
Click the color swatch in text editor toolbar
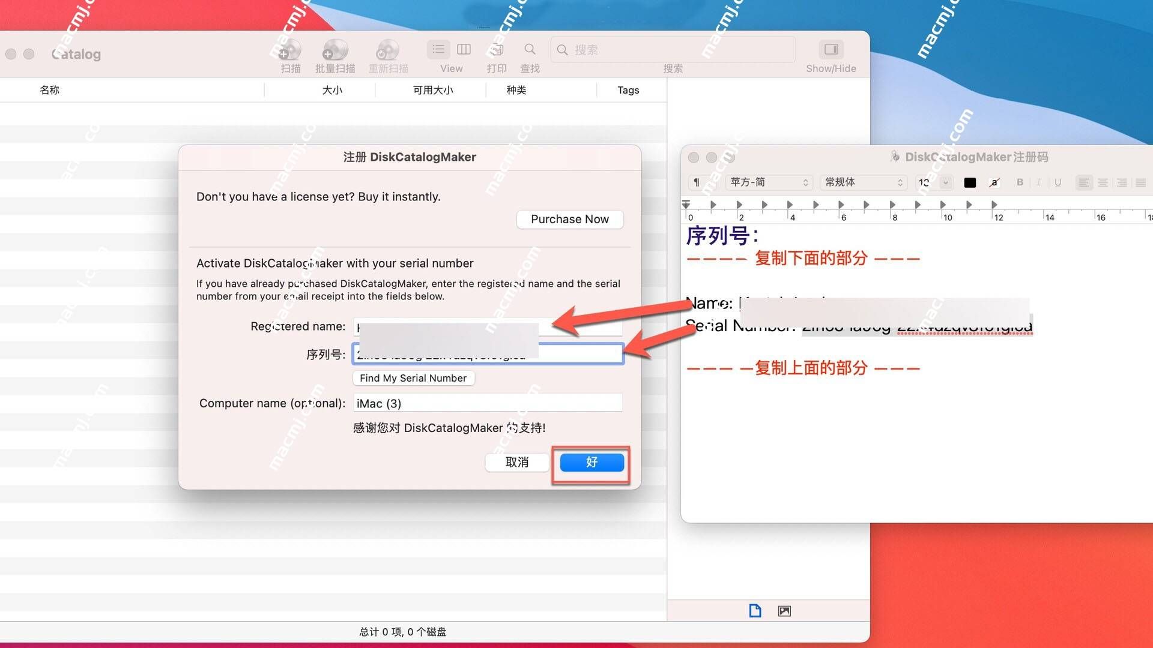click(x=970, y=183)
